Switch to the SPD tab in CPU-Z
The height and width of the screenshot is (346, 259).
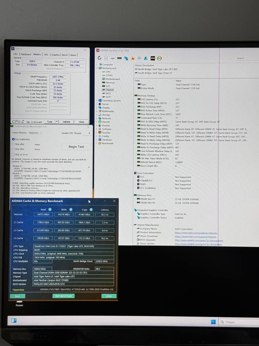point(46,55)
